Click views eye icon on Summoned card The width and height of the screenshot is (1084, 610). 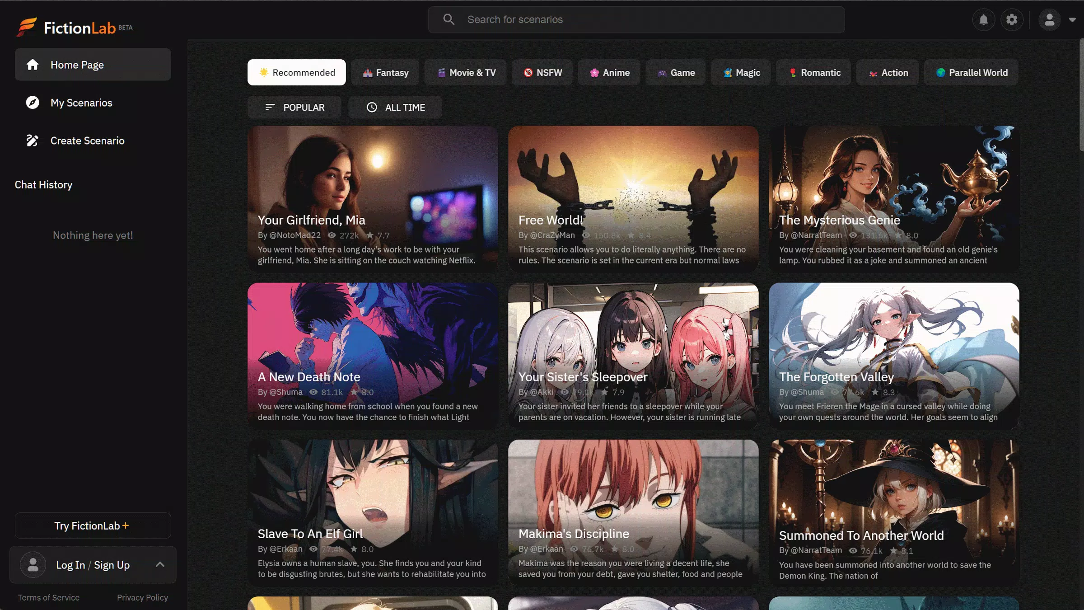[853, 550]
